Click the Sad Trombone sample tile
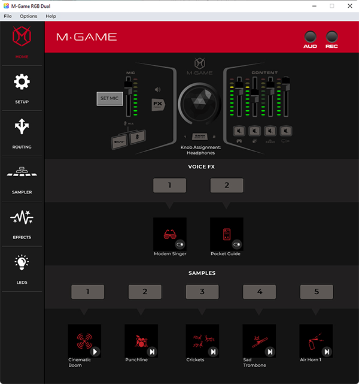Viewport: 359px width, 384px height. [259, 341]
